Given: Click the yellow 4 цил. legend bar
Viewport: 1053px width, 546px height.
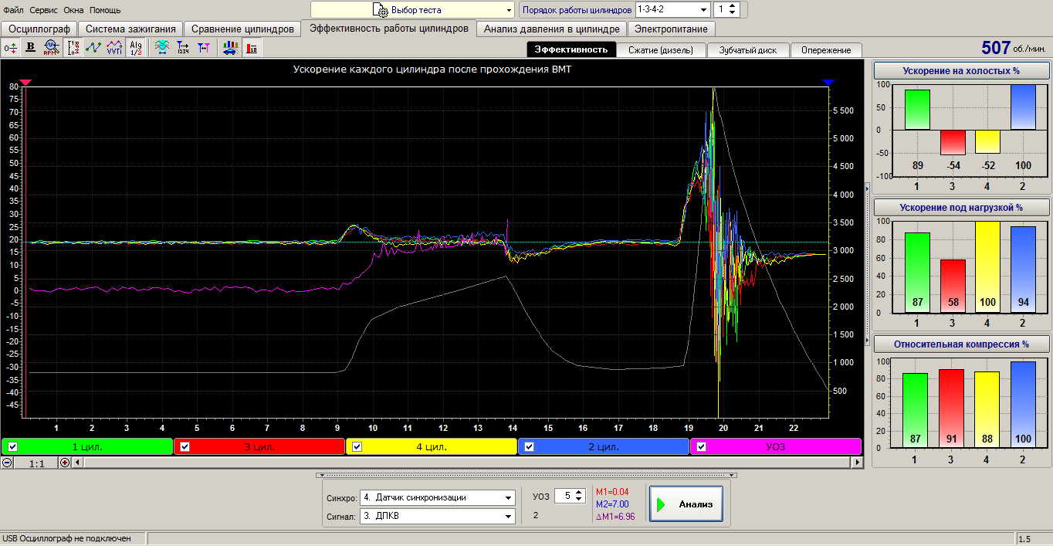Looking at the screenshot, I should tap(432, 446).
